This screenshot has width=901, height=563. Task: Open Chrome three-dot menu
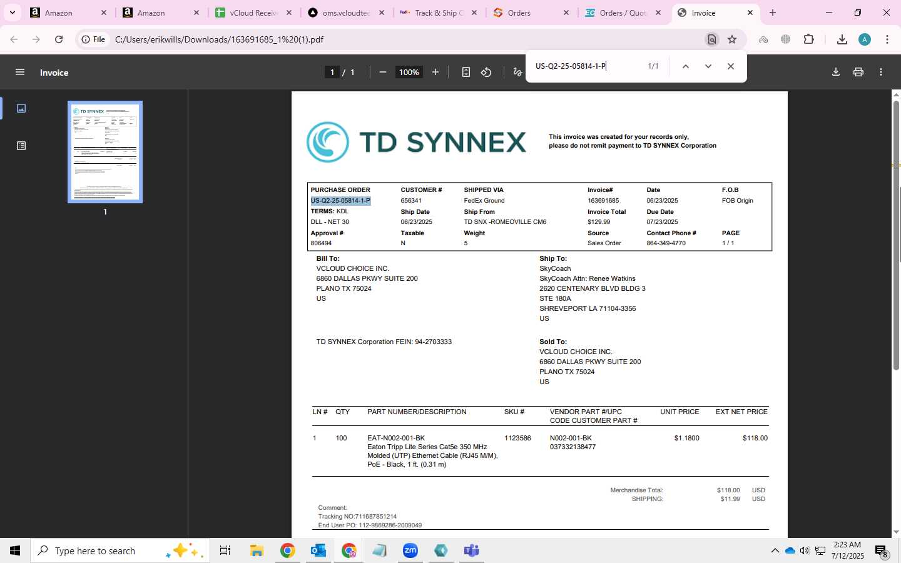887,39
